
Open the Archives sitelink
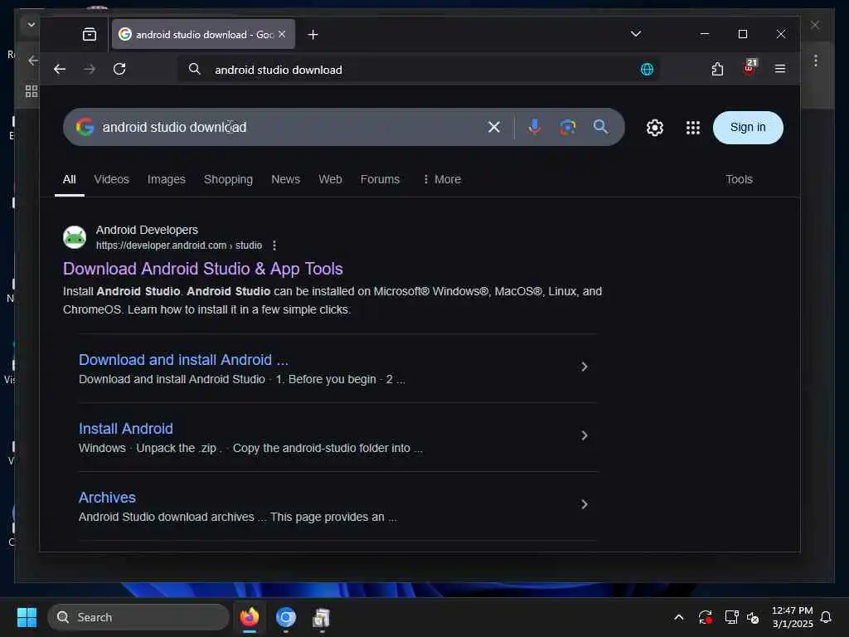pyautogui.click(x=107, y=498)
